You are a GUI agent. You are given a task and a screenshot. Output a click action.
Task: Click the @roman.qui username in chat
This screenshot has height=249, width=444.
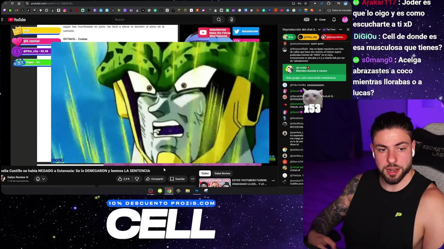(x=297, y=167)
